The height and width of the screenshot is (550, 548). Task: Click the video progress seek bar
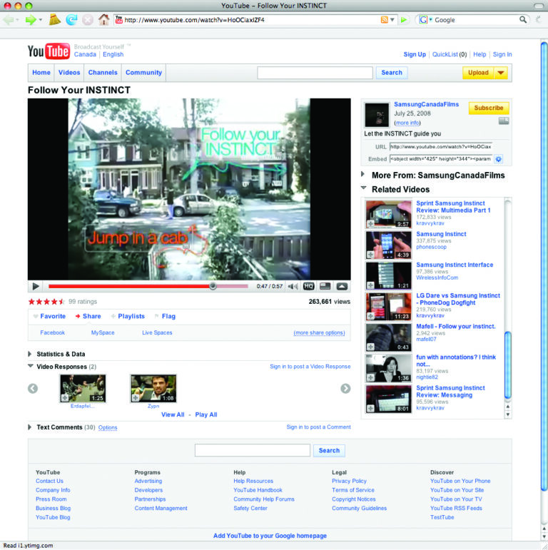[143, 286]
